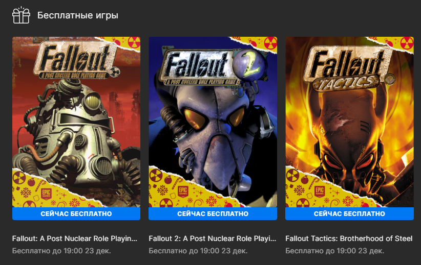Click СЕЙЧАС БЕСПЛАТНО under Fallout Tactics

pyautogui.click(x=350, y=213)
